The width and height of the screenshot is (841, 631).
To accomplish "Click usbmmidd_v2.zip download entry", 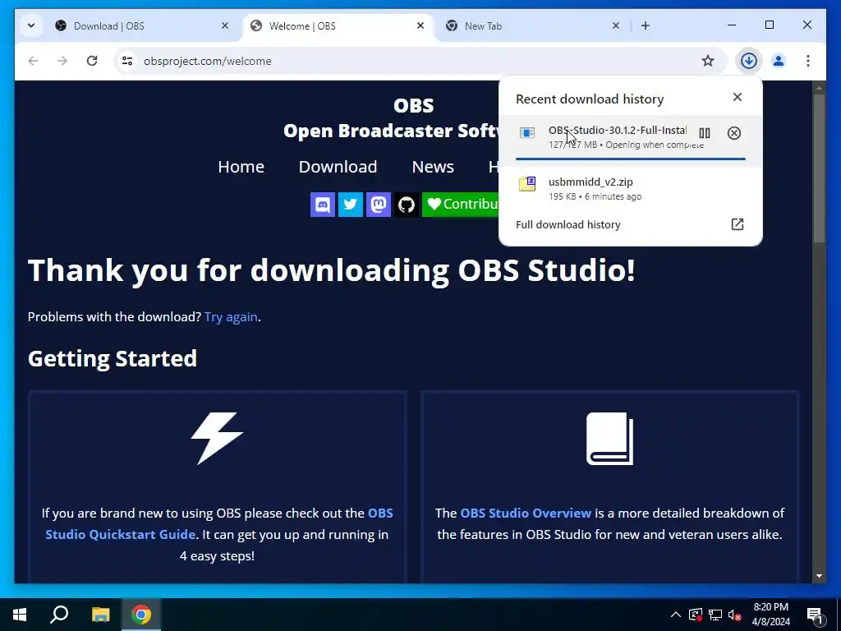I will click(x=630, y=188).
